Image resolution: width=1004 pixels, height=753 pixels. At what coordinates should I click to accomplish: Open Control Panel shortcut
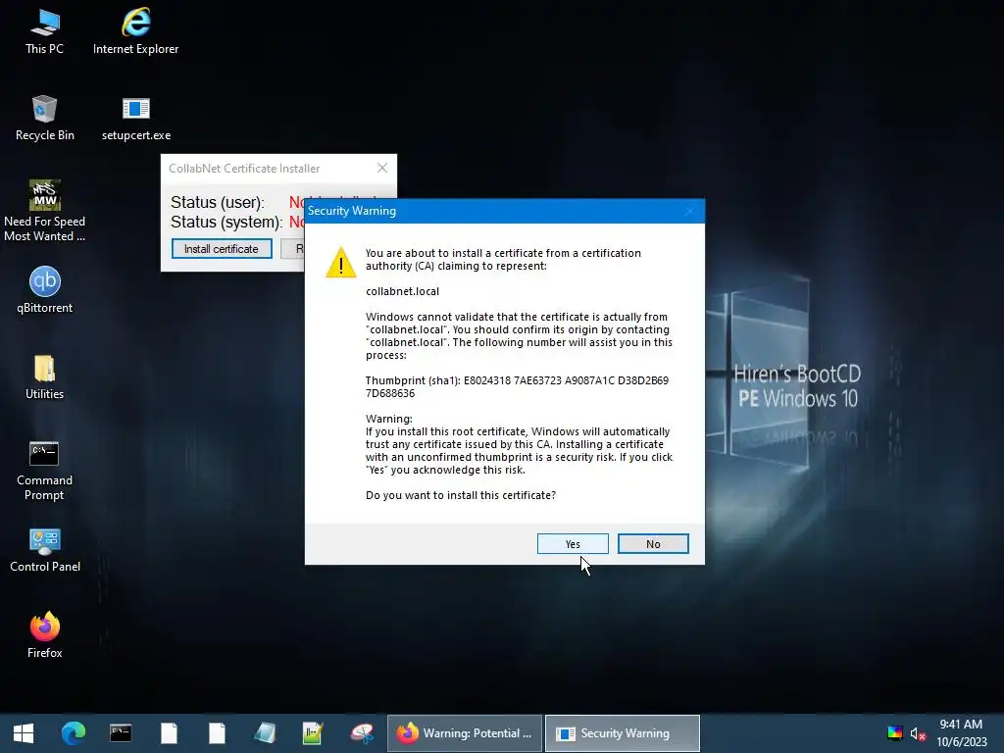tap(45, 550)
